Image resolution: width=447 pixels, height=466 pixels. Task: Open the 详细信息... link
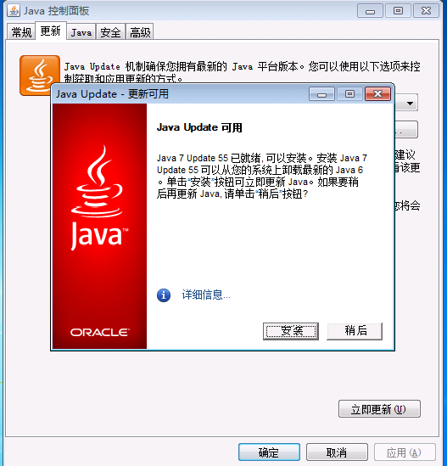pos(206,295)
